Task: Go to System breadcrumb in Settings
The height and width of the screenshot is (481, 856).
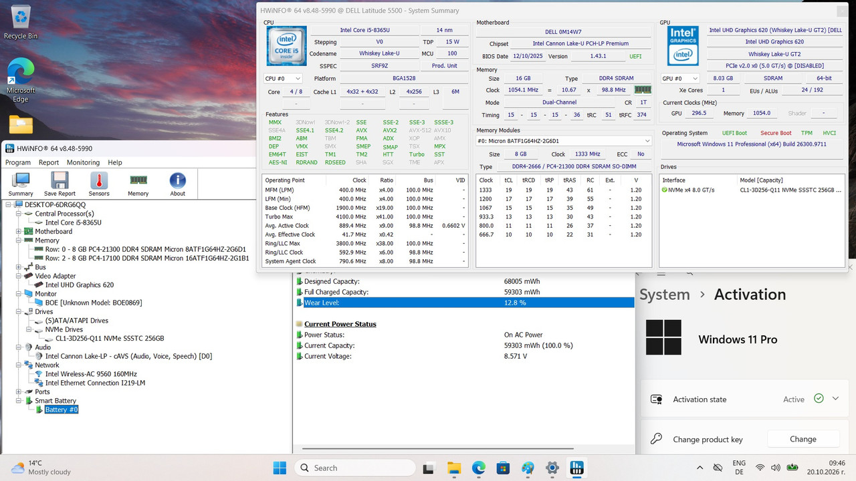Action: 664,295
